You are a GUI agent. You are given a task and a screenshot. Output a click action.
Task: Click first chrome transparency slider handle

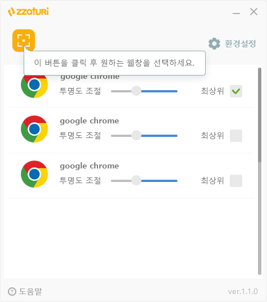[136, 91]
